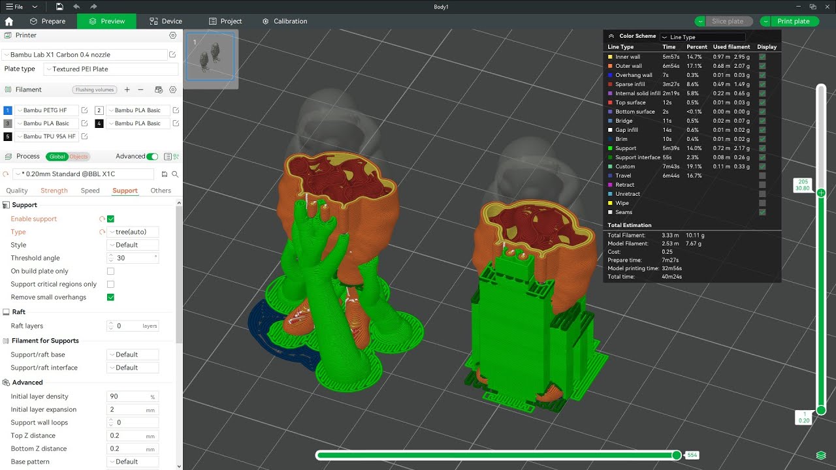Viewport: 836px width, 470px height.
Task: Reset Enable support value with revert arrow
Action: coord(102,219)
